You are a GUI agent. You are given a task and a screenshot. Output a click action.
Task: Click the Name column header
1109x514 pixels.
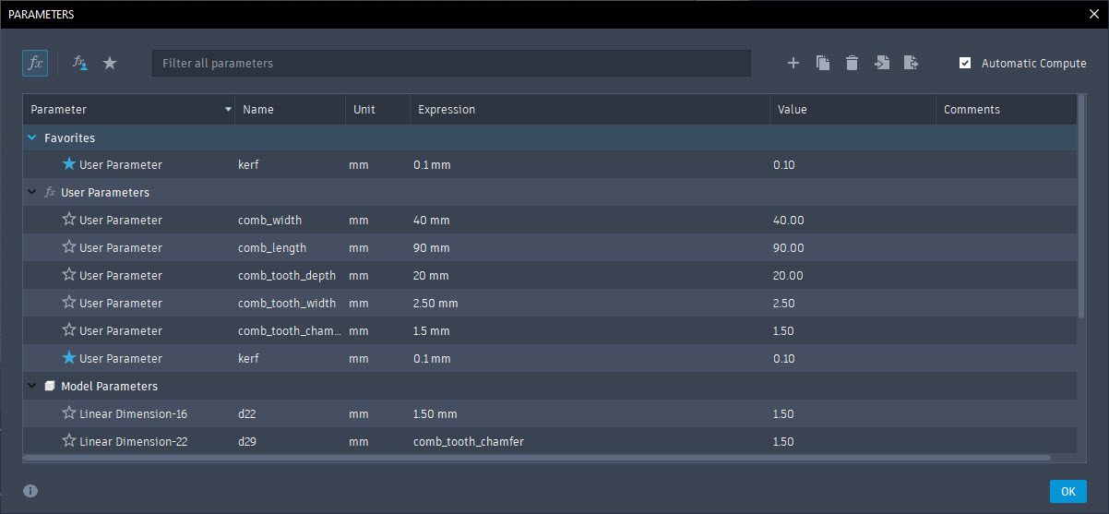291,109
